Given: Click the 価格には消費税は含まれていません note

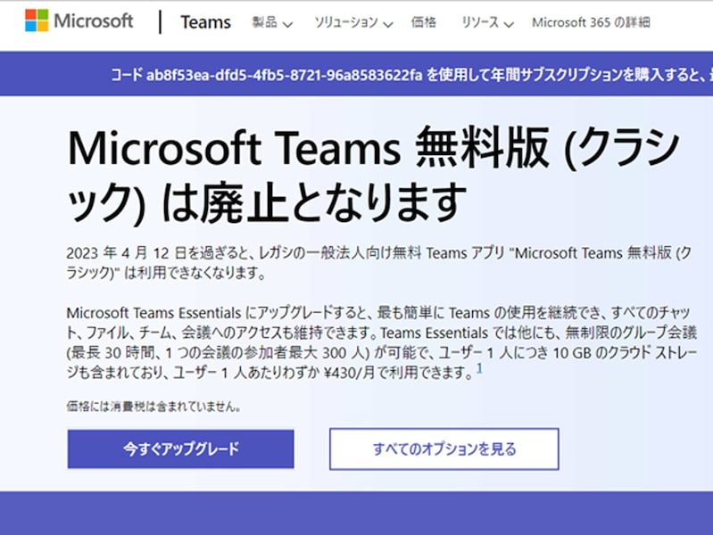Looking at the screenshot, I should pos(153,406).
